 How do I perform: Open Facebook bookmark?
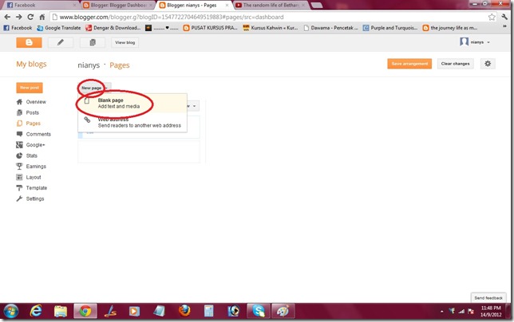click(x=18, y=28)
